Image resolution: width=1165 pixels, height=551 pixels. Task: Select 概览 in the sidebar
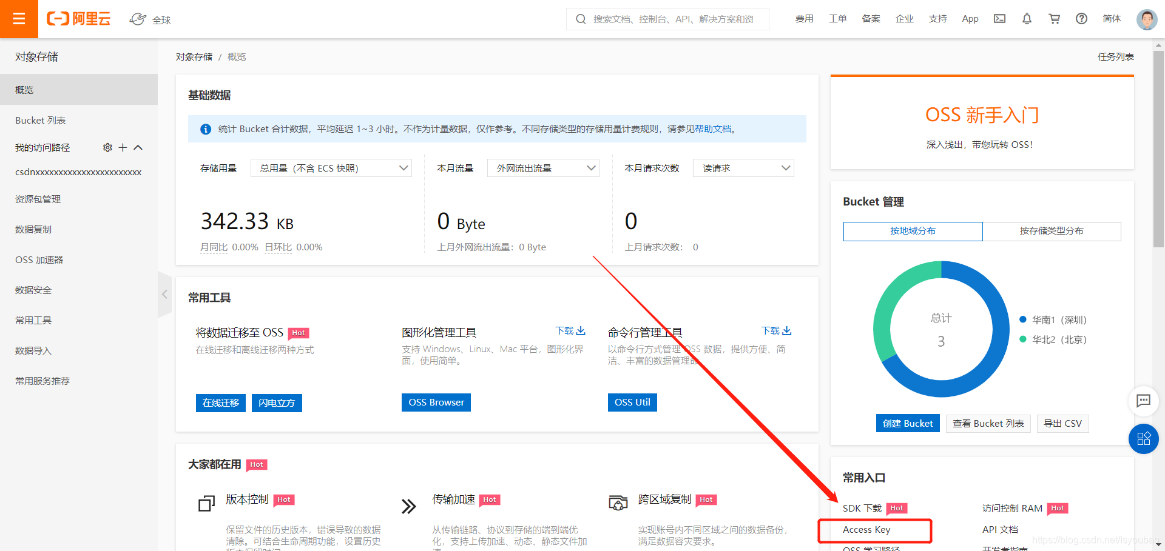(79, 90)
